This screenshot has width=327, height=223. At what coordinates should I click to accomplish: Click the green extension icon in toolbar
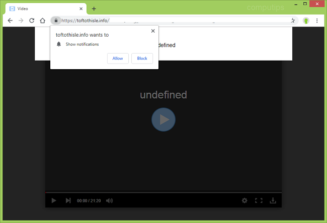[x=306, y=21]
